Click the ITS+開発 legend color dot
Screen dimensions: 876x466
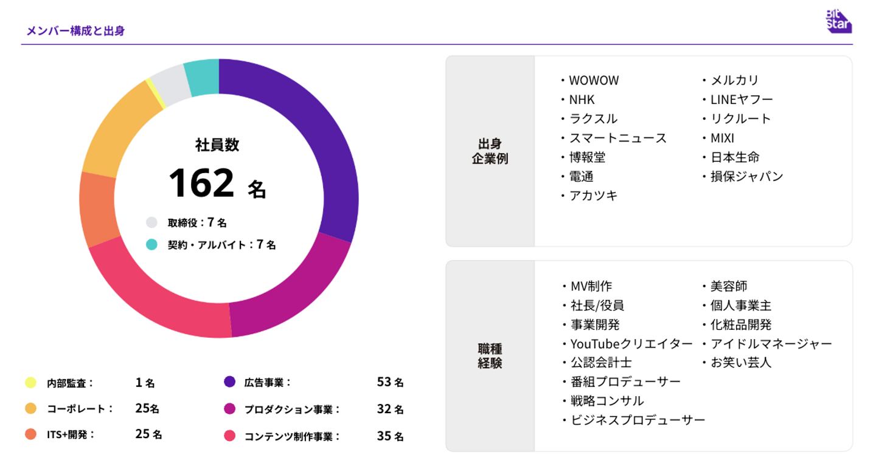click(x=31, y=434)
